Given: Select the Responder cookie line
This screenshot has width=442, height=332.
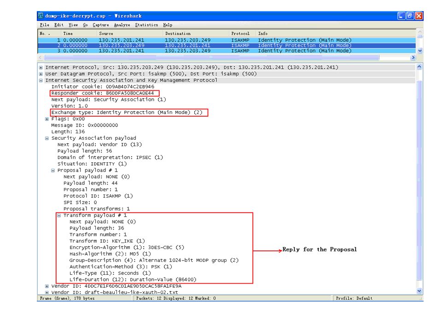Looking at the screenshot, I should [103, 93].
